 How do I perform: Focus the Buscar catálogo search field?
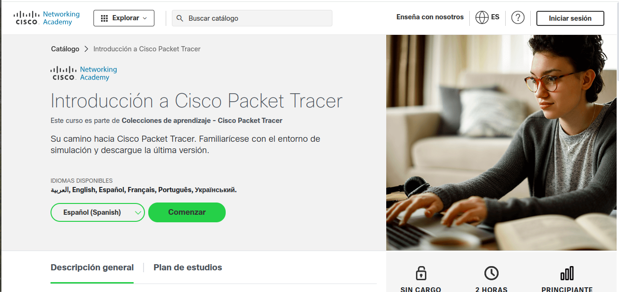coord(252,18)
